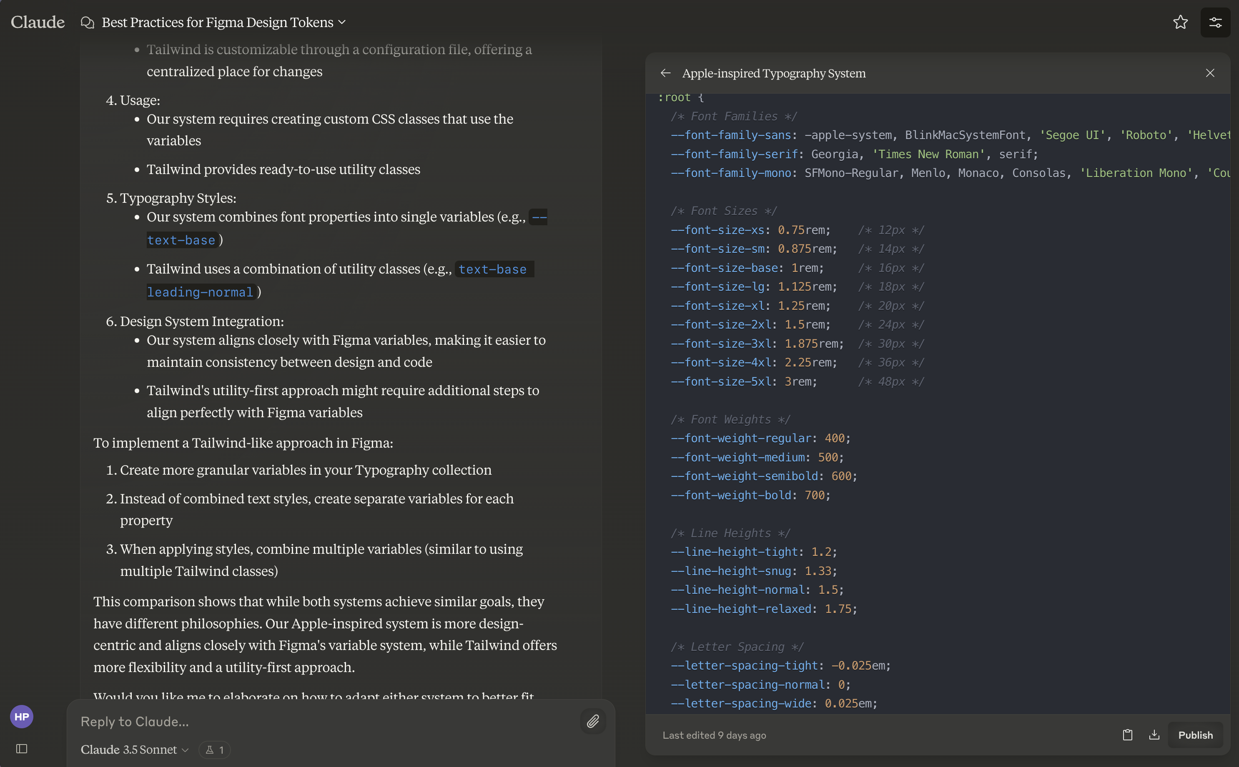Click the '--font-family-mono' declaration
The image size is (1239, 767).
tap(950, 173)
